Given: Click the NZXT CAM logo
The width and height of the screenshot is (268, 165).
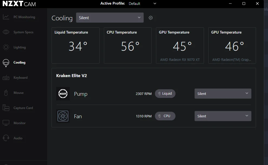Looking at the screenshot, I should (19, 4).
